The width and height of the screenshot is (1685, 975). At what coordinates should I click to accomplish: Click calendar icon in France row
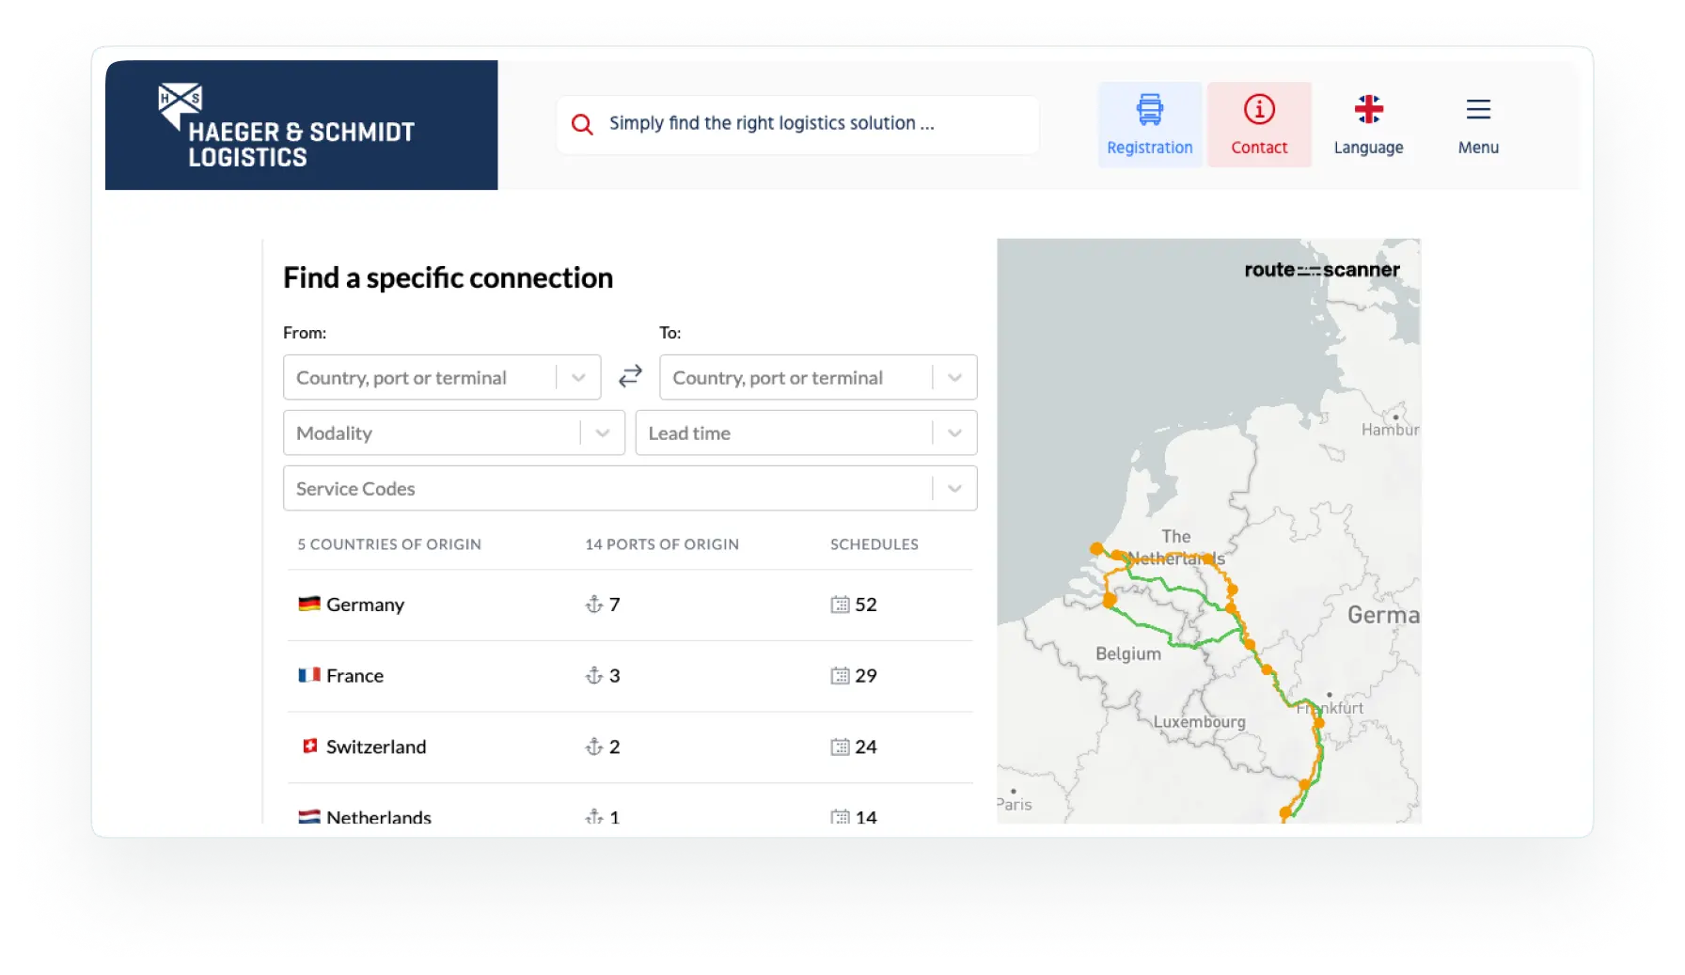(x=840, y=676)
